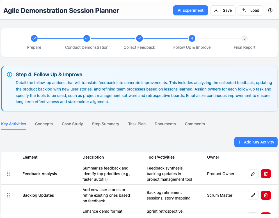Open the Concepts tab

pos(44,124)
